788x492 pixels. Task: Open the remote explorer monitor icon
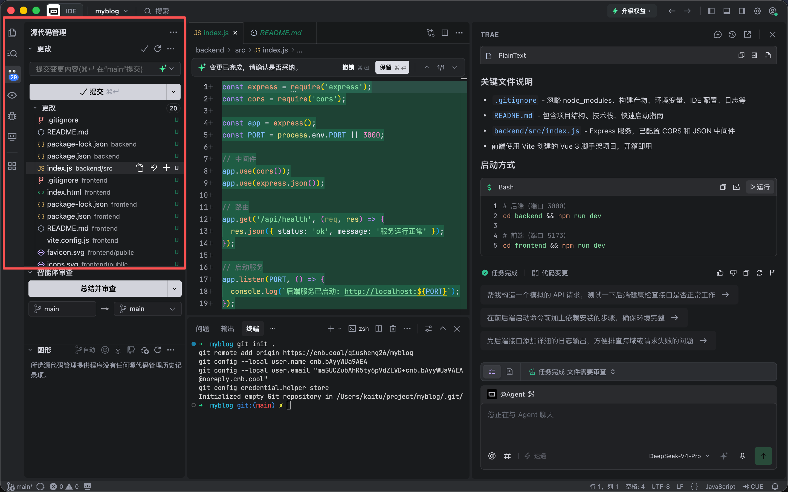point(12,136)
